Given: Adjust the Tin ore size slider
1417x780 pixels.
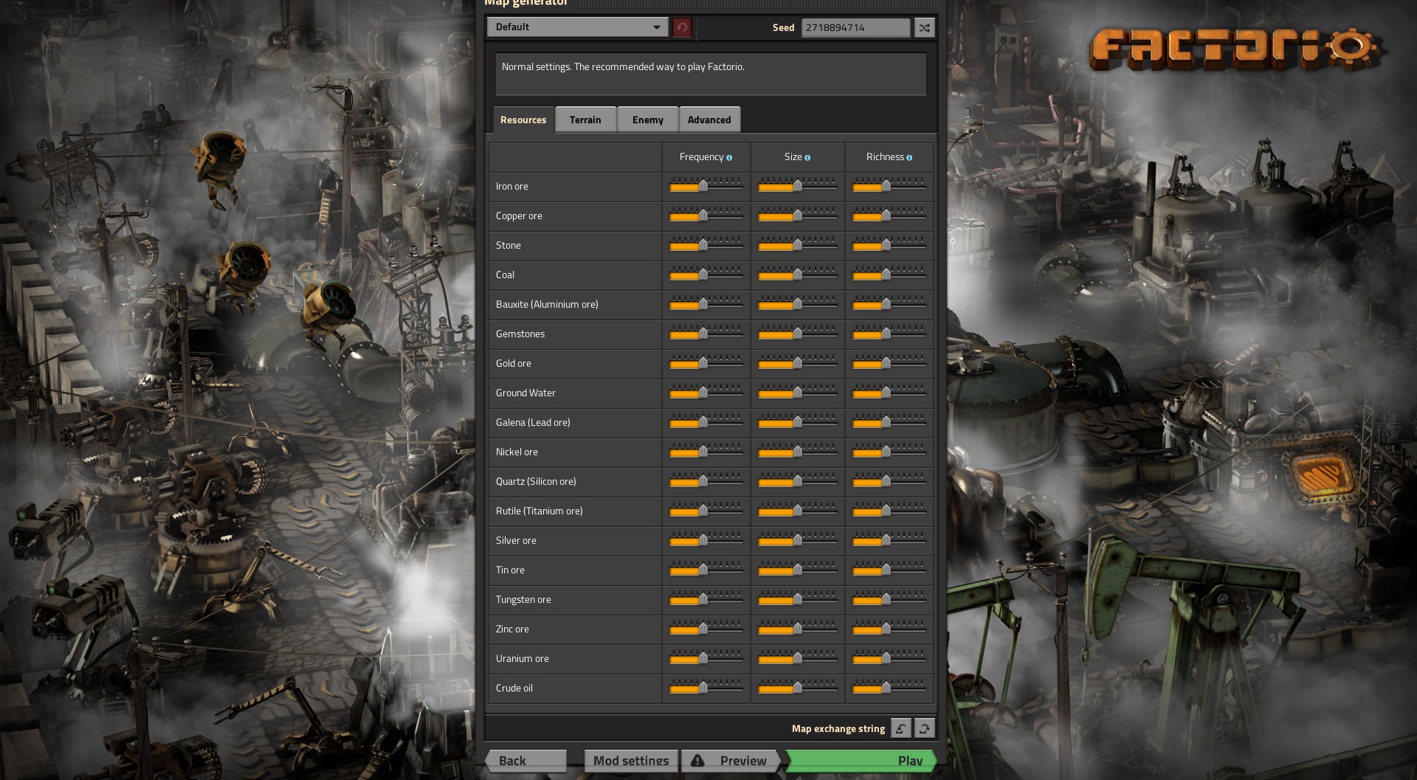Looking at the screenshot, I should [x=798, y=570].
